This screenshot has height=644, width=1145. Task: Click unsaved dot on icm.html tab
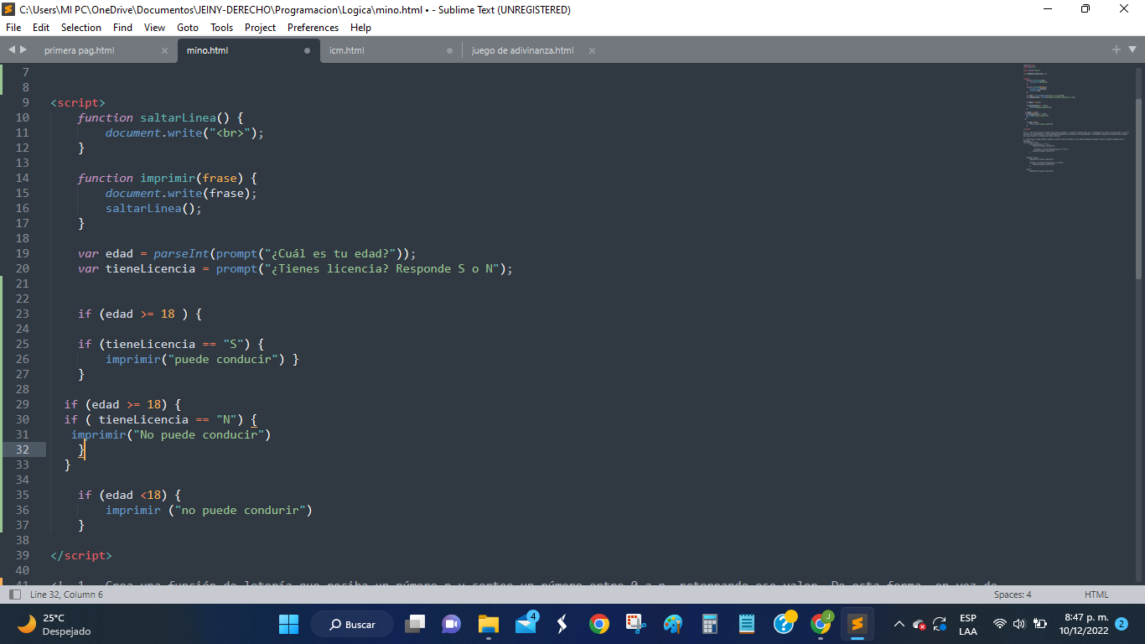click(x=449, y=50)
